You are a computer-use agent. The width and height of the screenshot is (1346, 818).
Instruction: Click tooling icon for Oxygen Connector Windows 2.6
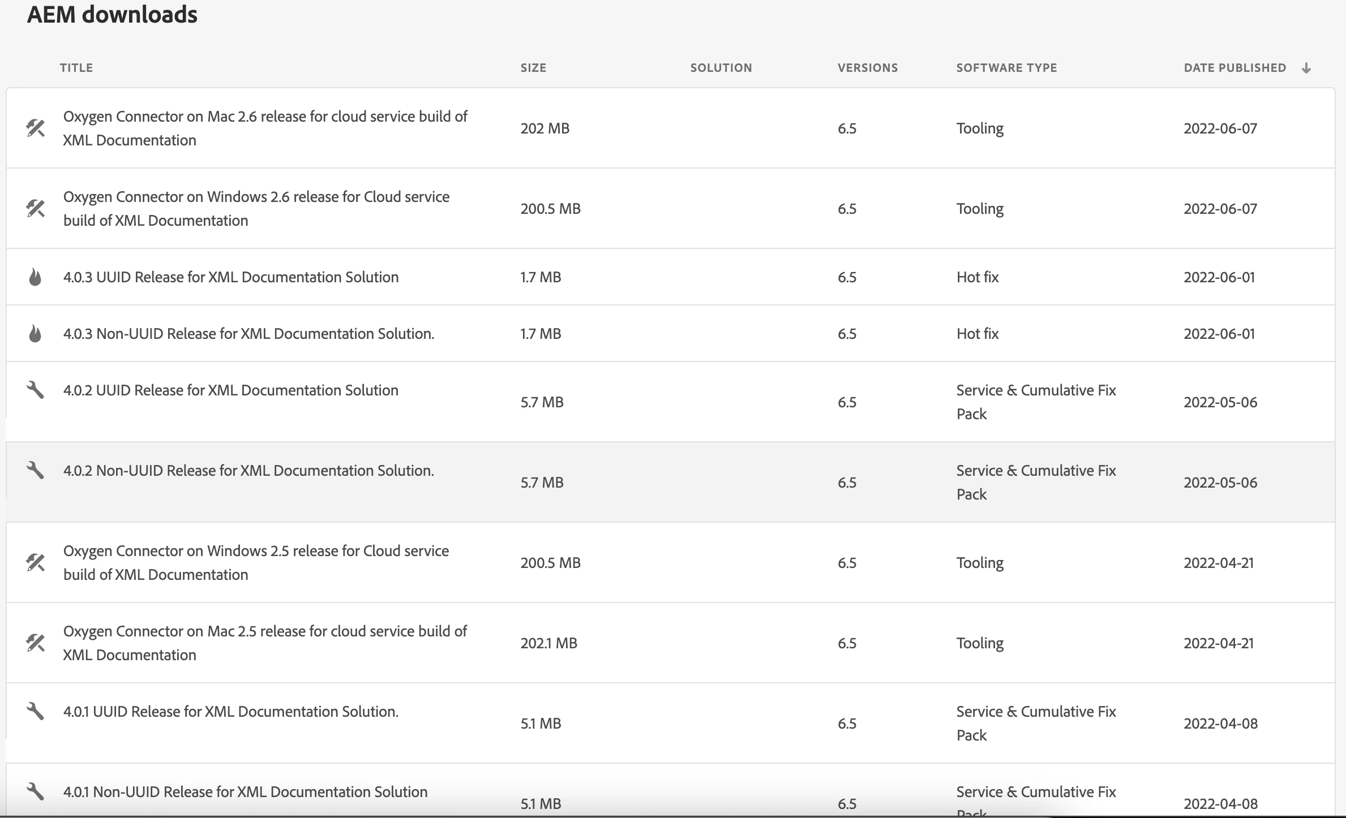[x=35, y=209]
